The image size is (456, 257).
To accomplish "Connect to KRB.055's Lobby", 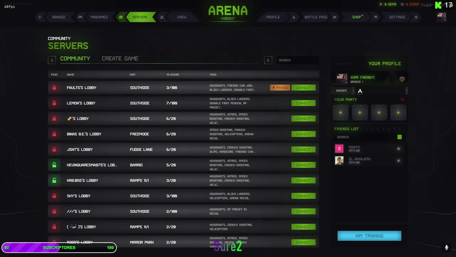I will point(303,180).
